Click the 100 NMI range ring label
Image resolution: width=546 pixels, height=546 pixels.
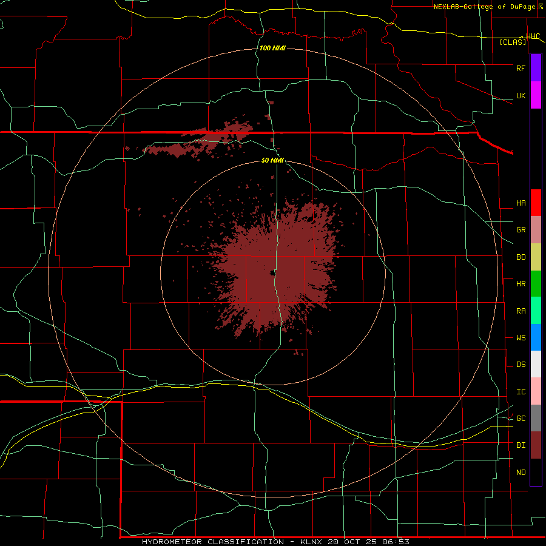point(272,48)
